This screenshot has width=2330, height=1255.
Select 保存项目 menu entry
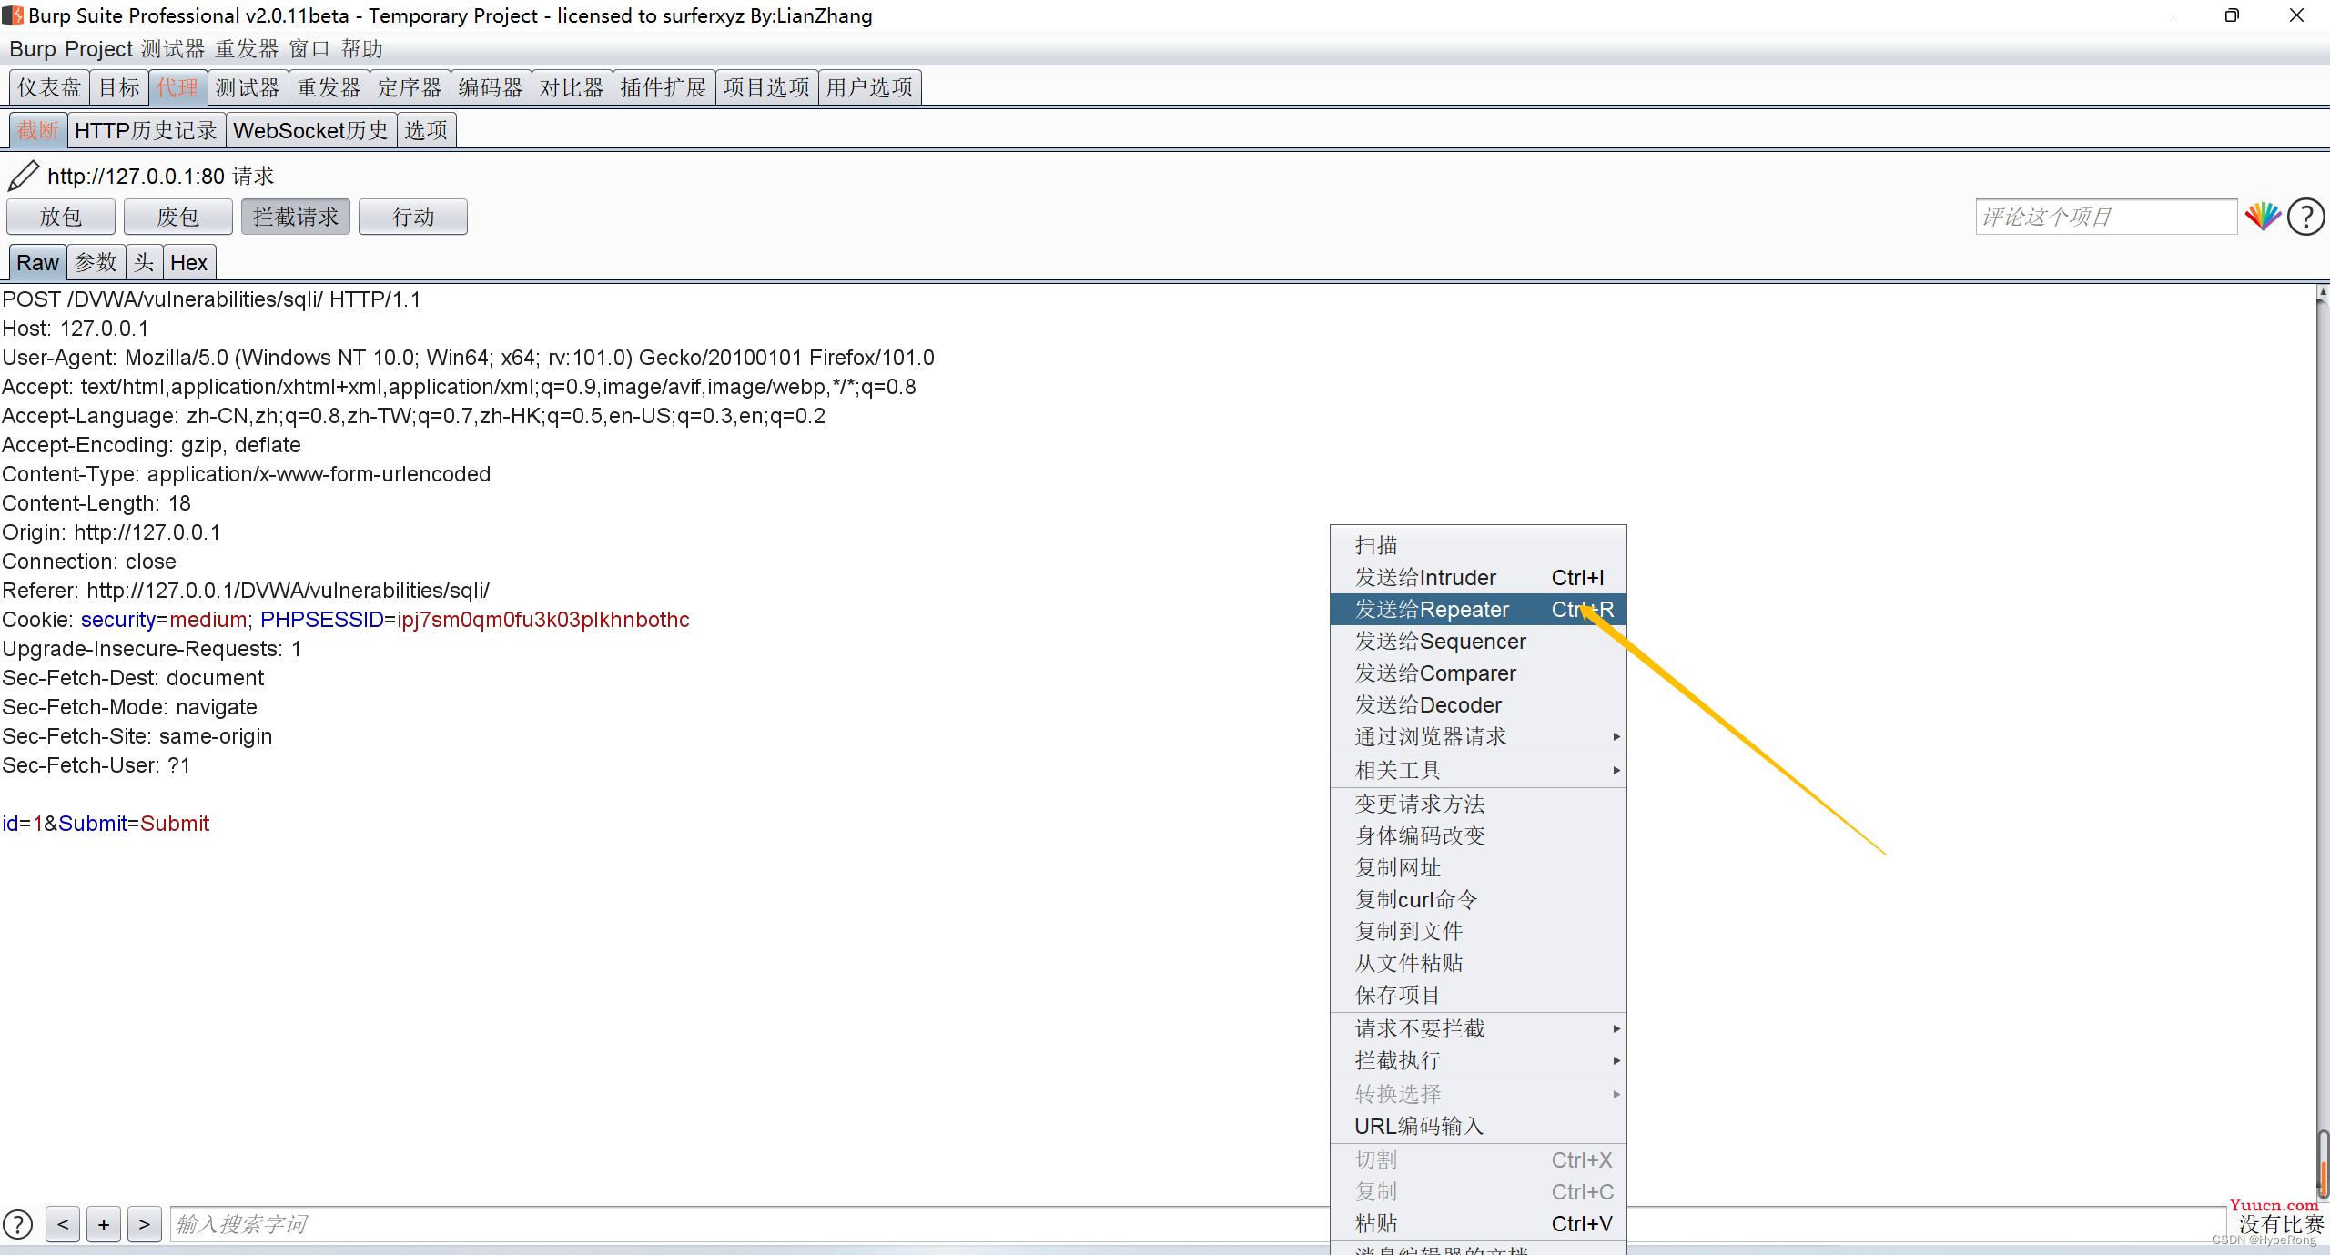pyautogui.click(x=1478, y=995)
